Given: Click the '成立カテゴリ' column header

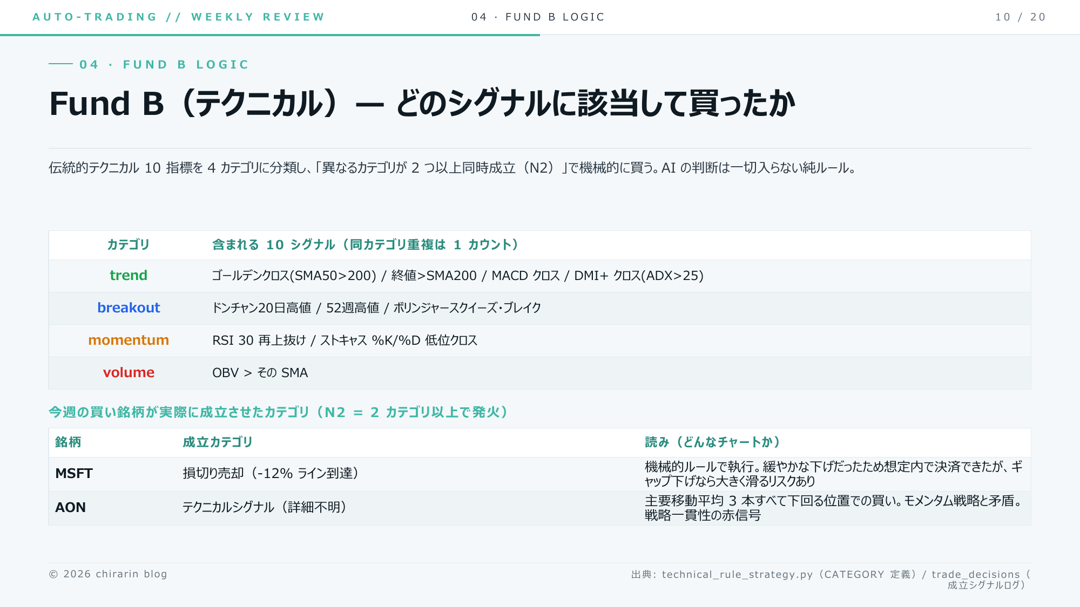Looking at the screenshot, I should [x=218, y=442].
